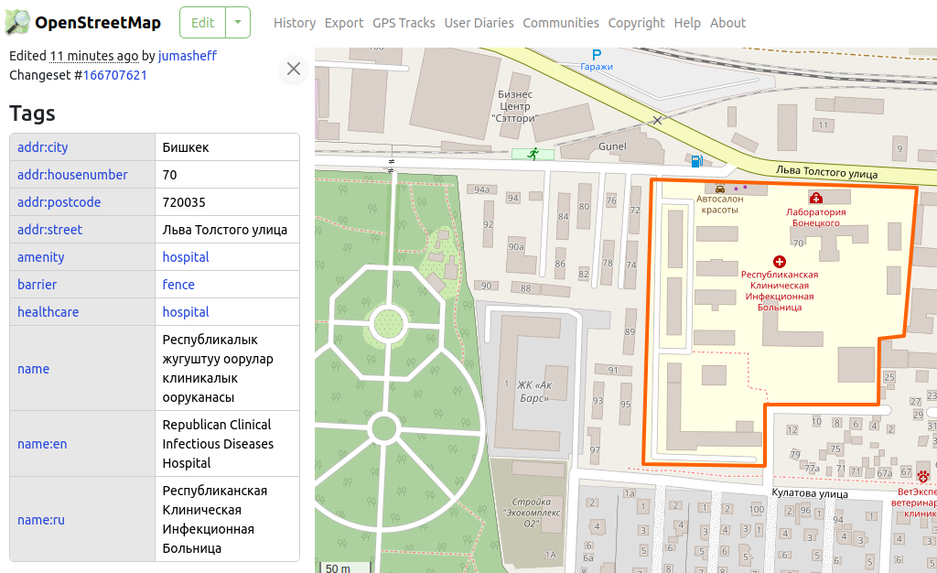Click the Republican Clinical Infectious Diseases Hospital value
937x573 pixels.
218,444
